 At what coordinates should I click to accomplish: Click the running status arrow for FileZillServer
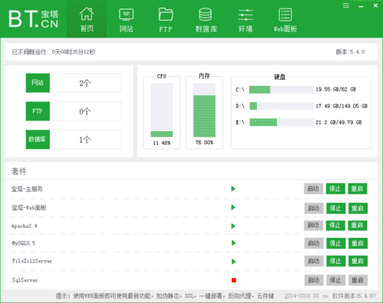(x=234, y=262)
